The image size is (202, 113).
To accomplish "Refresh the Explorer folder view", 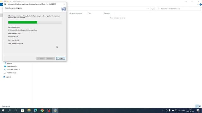I will pos(152,9).
